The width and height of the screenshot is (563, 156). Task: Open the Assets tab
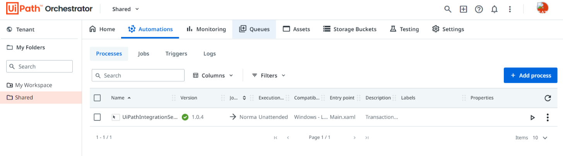click(x=296, y=29)
